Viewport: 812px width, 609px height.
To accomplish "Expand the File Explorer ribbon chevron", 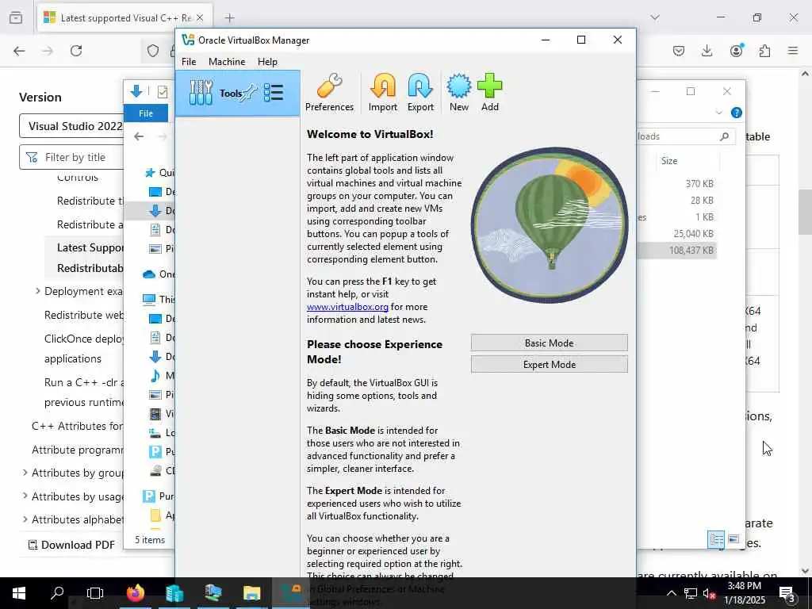I will (718, 113).
